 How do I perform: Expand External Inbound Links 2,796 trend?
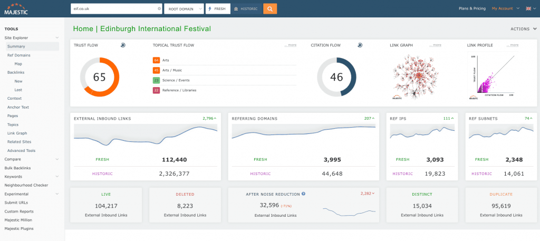(209, 119)
